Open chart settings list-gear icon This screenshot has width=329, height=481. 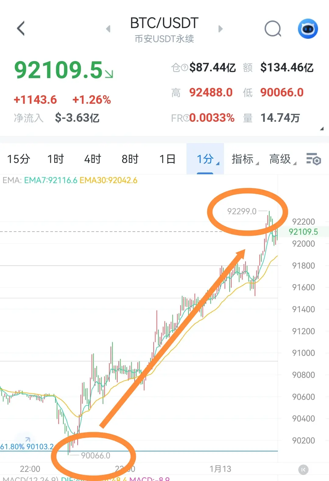(x=313, y=159)
